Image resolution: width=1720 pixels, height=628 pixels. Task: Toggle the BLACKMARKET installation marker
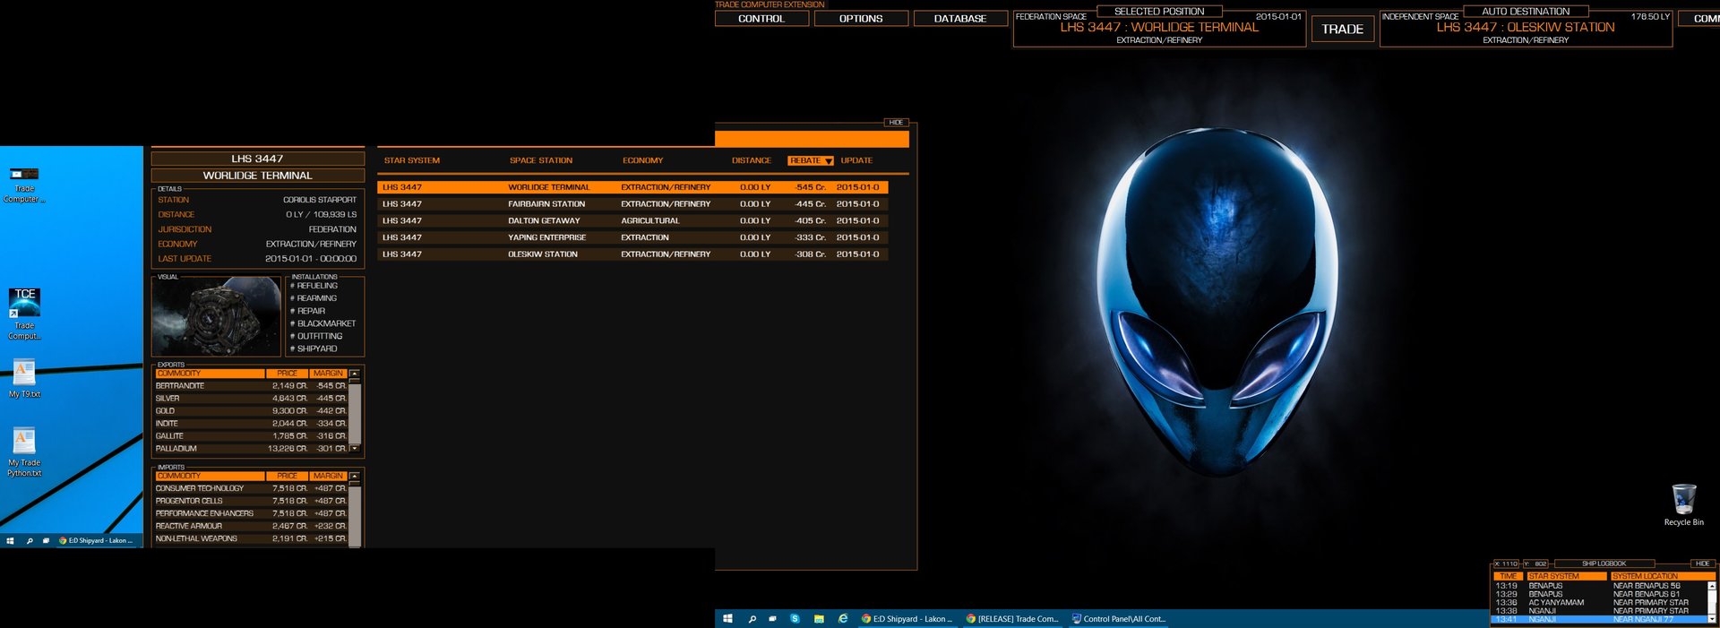point(322,323)
